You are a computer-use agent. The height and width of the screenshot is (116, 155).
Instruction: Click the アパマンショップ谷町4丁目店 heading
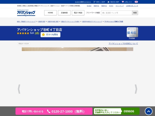(x=40, y=30)
